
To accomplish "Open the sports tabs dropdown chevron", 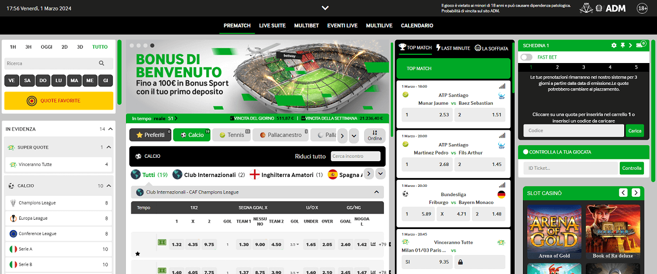I will 354,135.
